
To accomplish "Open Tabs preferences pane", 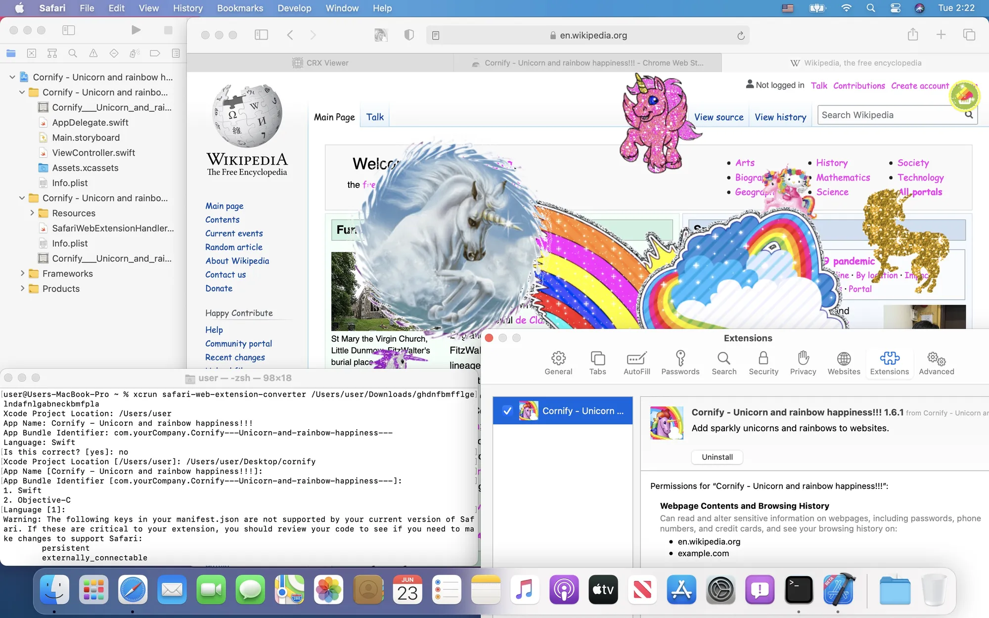I will point(597,363).
